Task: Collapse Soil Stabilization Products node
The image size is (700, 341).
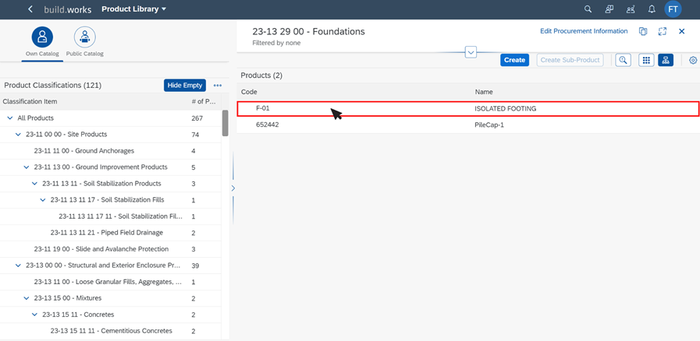Action: pos(35,184)
